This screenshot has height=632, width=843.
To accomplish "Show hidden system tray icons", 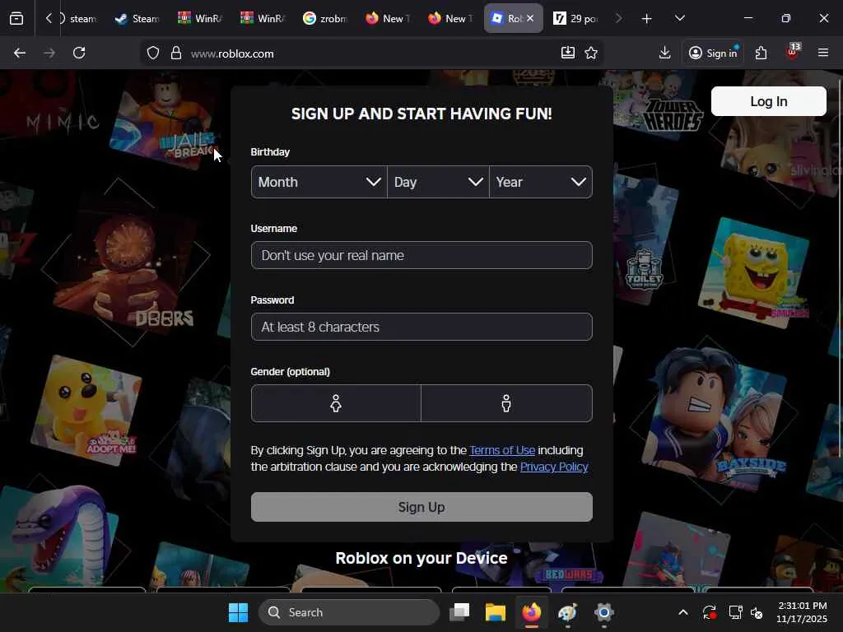I will click(682, 612).
